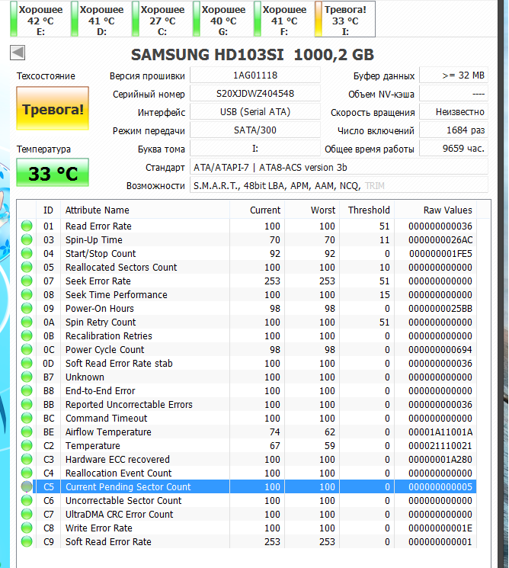Viewport: 509px width, 568px height.
Task: Click transfer mode field SATA/300
Action: [x=255, y=130]
